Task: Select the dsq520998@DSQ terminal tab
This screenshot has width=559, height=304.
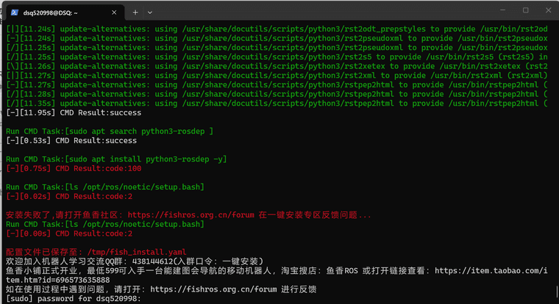Action: tap(65, 12)
